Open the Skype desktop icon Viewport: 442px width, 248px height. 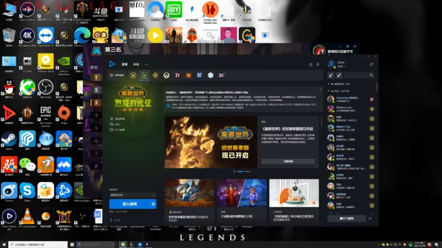click(x=27, y=192)
